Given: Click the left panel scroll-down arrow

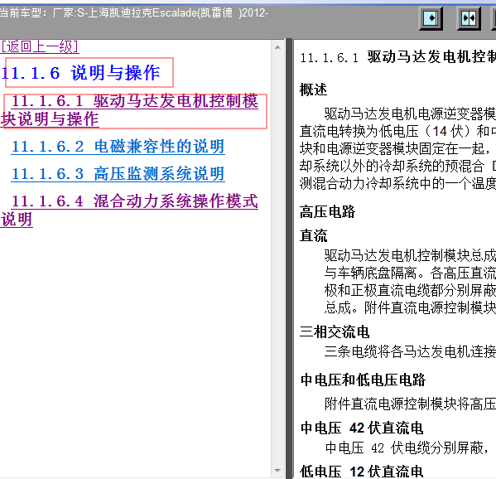Looking at the screenshot, I should coord(277,471).
